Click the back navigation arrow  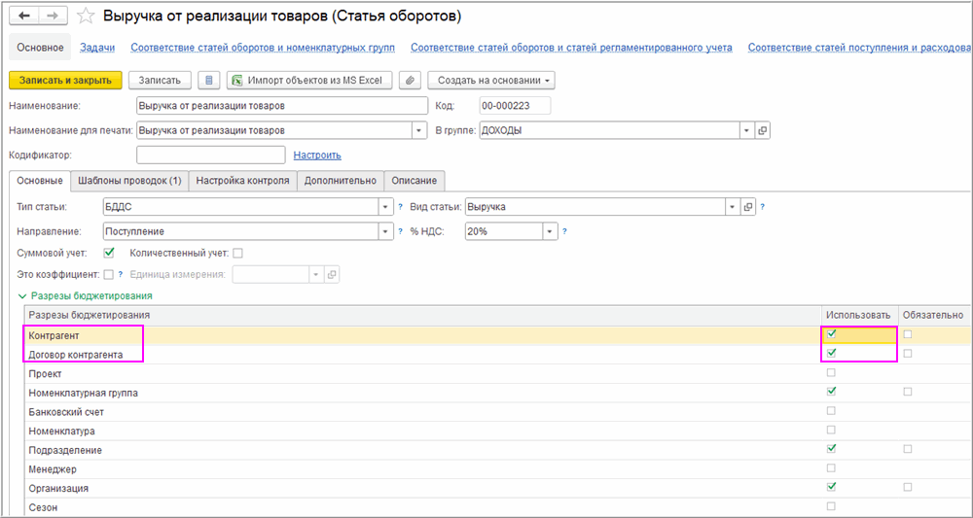tap(25, 17)
